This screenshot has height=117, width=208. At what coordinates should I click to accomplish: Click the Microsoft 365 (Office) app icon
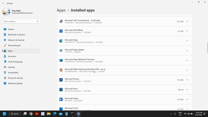pos(61,31)
